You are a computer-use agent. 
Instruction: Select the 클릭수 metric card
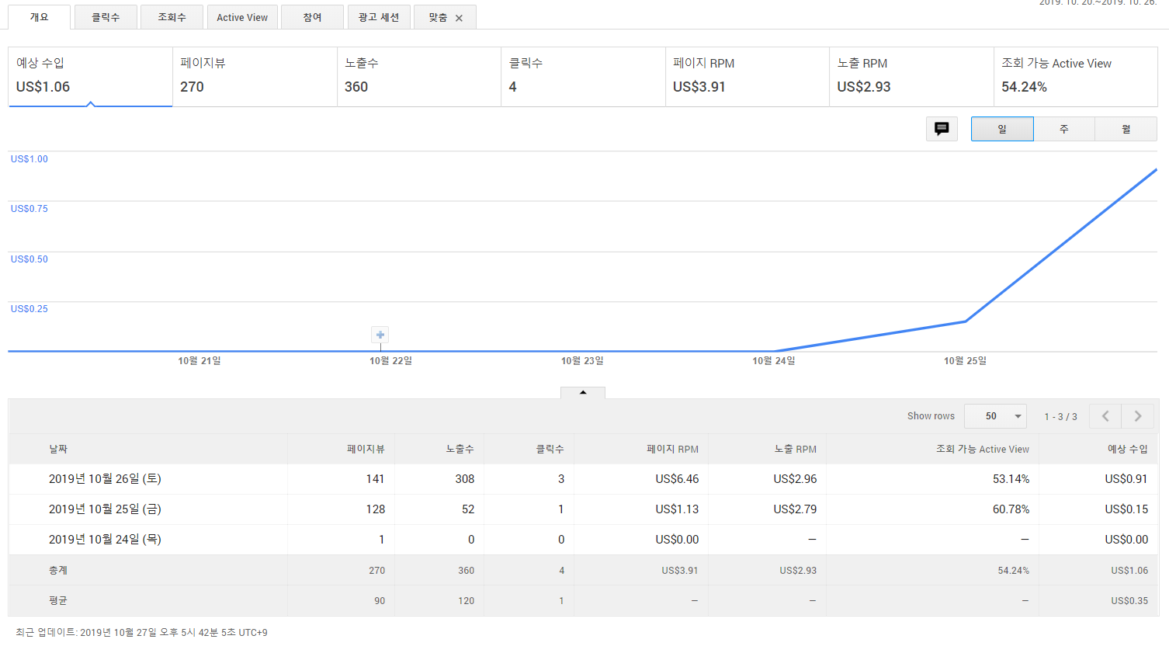pos(583,76)
